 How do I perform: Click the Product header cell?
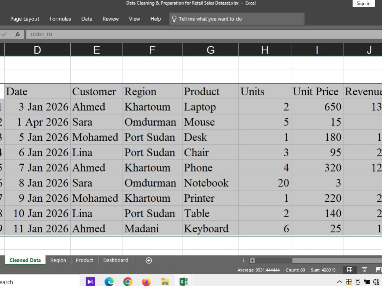pyautogui.click(x=210, y=92)
